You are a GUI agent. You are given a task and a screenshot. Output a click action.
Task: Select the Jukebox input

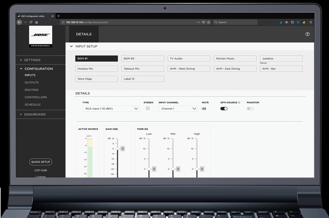click(x=281, y=58)
